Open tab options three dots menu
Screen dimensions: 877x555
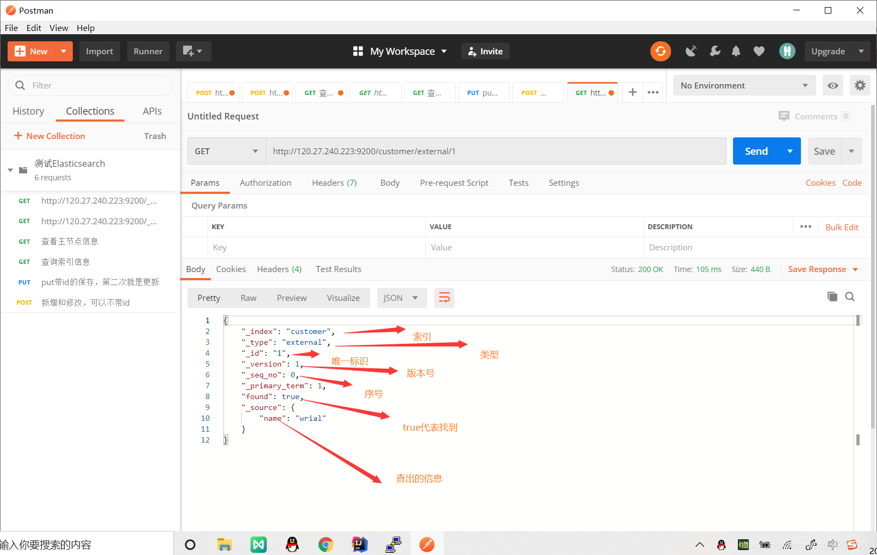coord(653,92)
